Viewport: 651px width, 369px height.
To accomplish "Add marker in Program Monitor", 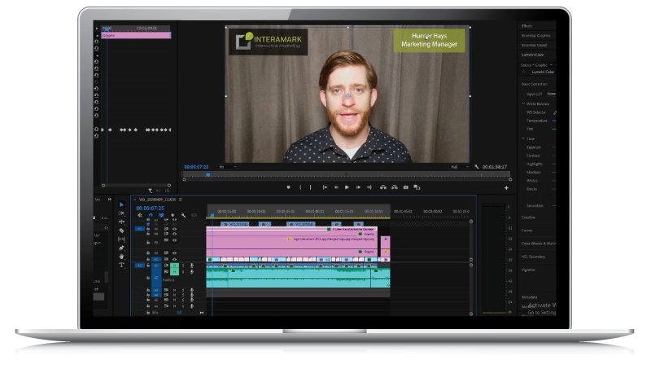I will tap(289, 187).
